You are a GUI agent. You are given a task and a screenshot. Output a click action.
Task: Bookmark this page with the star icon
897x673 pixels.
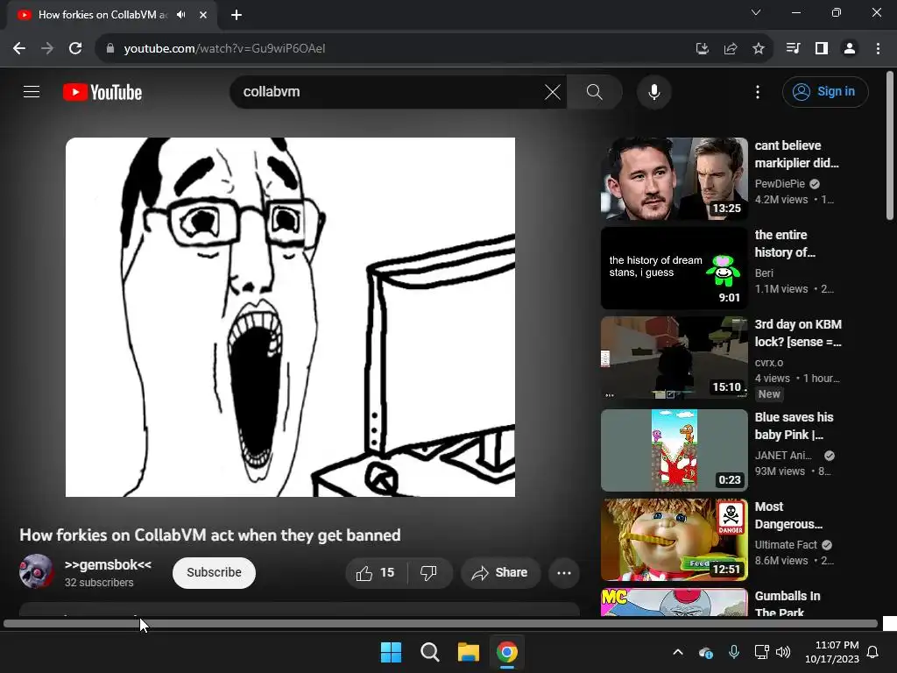758,49
